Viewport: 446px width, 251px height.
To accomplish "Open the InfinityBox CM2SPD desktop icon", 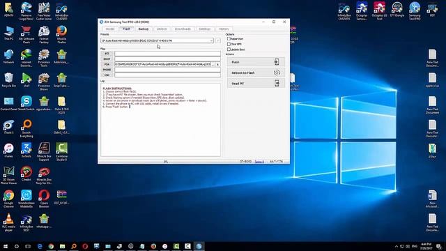I will [x=61, y=11].
